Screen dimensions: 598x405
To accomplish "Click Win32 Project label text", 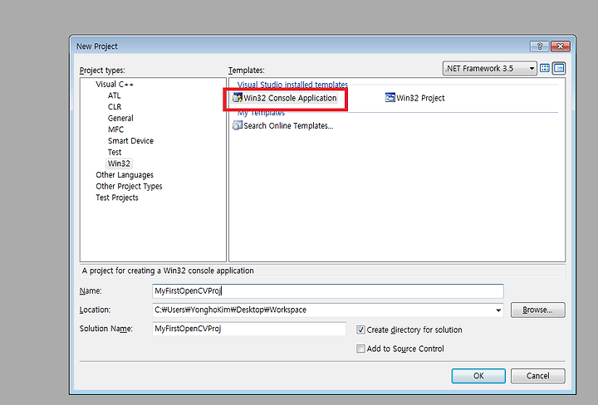I will click(420, 98).
